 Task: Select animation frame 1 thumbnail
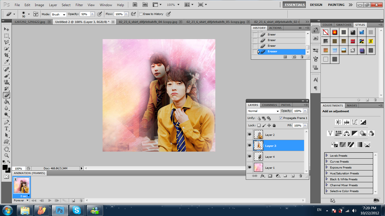(21, 186)
